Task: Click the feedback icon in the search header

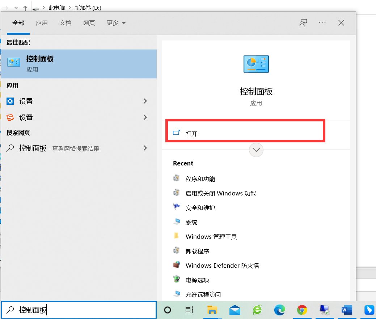Action: (x=303, y=23)
